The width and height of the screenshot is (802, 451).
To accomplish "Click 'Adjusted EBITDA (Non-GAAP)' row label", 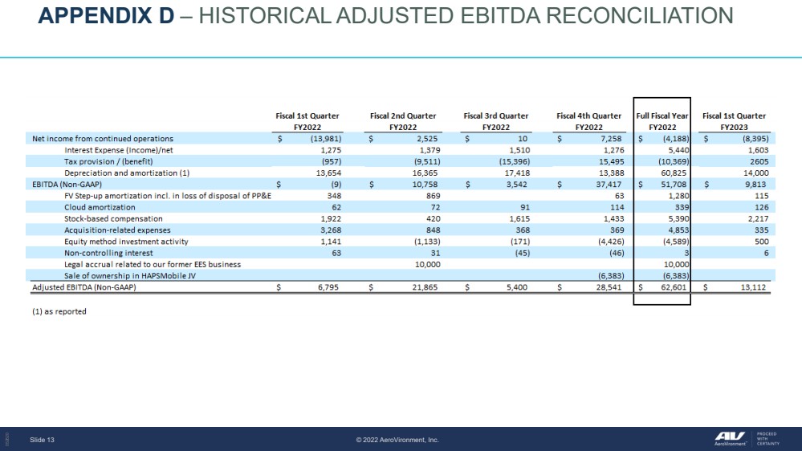I will pos(83,287).
